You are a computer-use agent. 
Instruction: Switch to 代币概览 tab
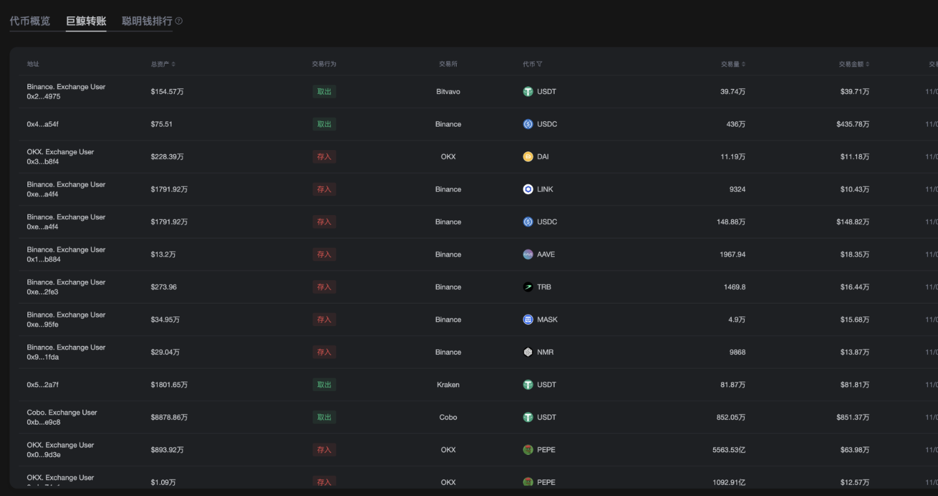tap(29, 21)
